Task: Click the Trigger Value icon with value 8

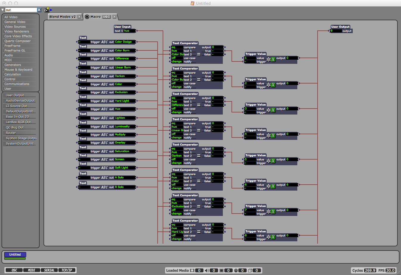Action: (271, 237)
